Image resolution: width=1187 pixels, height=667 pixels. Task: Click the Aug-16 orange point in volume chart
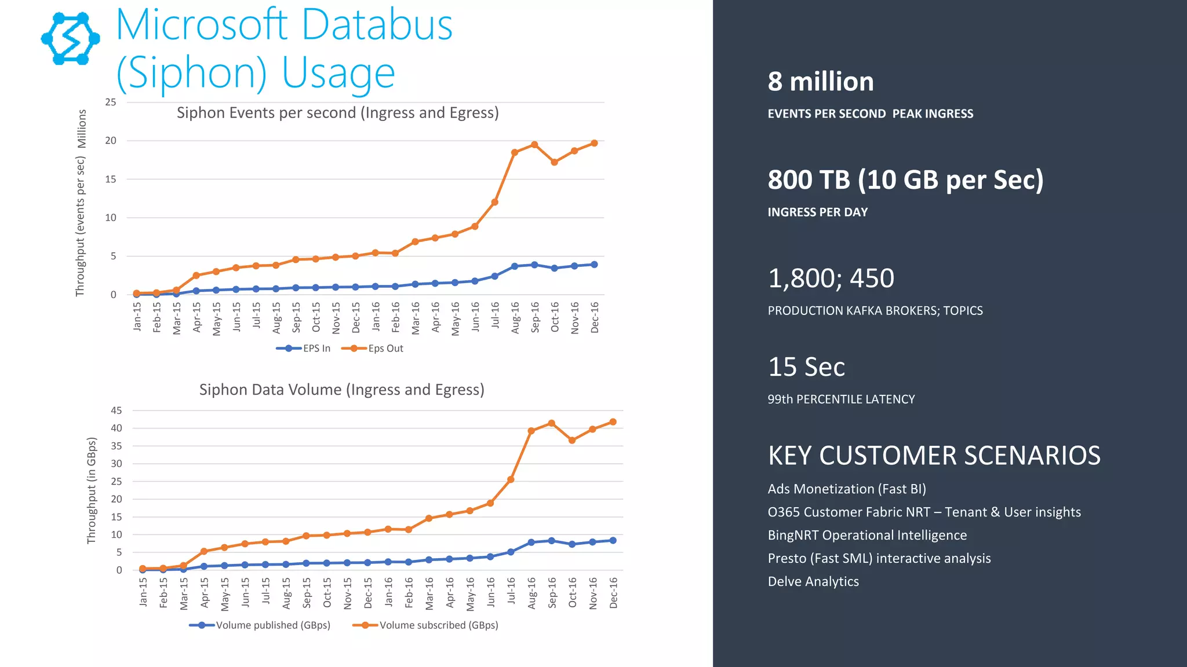point(531,431)
